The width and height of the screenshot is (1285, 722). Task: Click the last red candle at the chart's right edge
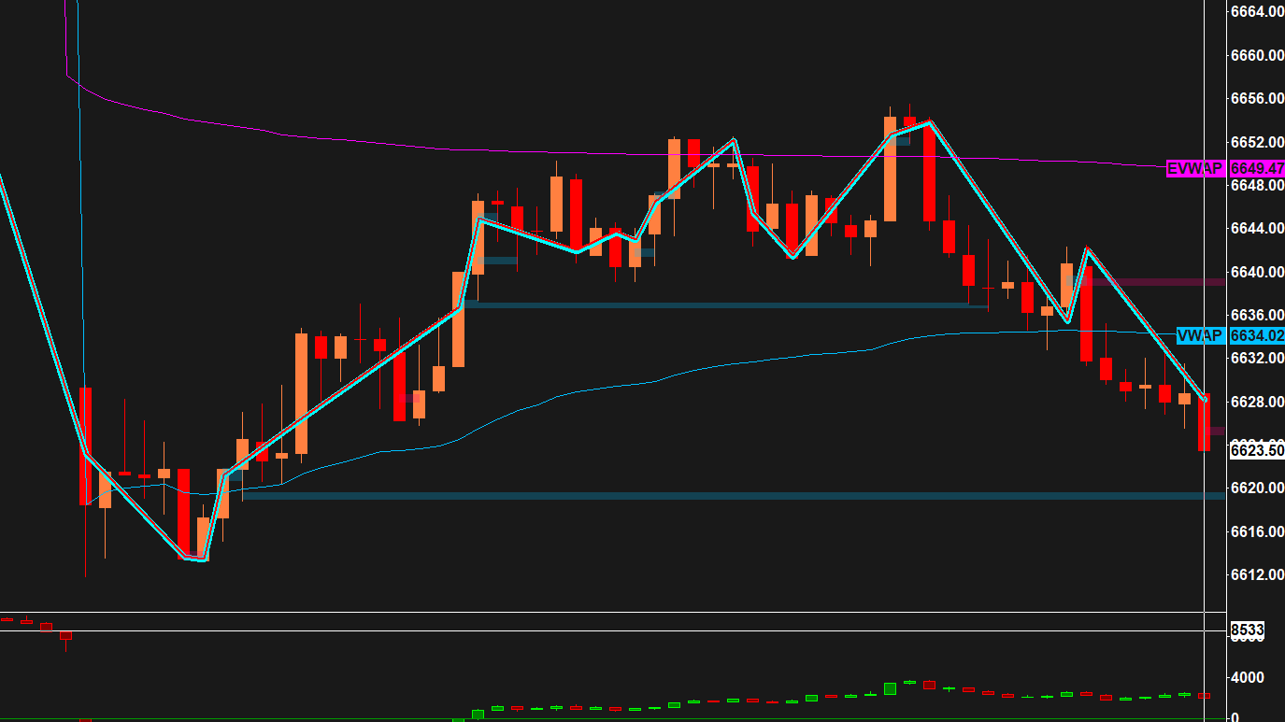(x=1205, y=423)
